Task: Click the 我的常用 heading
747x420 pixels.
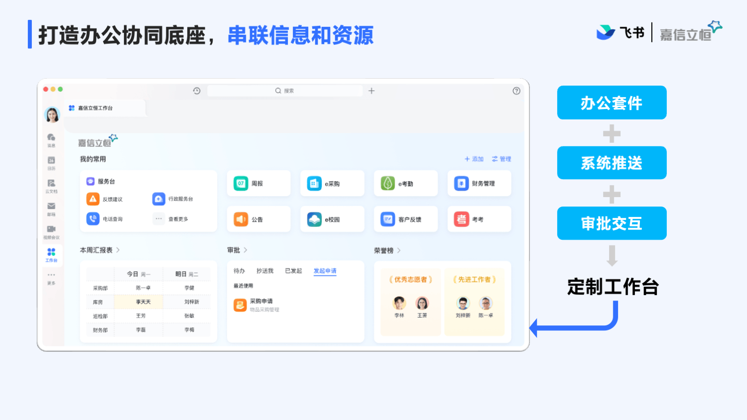Action: click(93, 159)
